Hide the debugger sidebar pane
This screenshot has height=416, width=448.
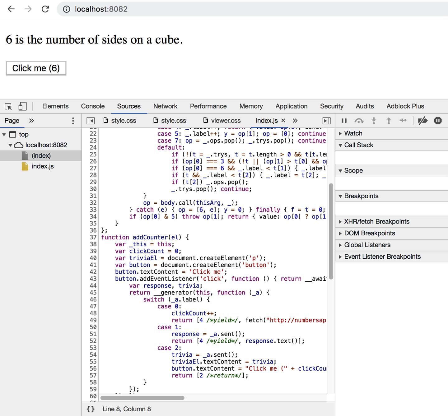(x=326, y=121)
